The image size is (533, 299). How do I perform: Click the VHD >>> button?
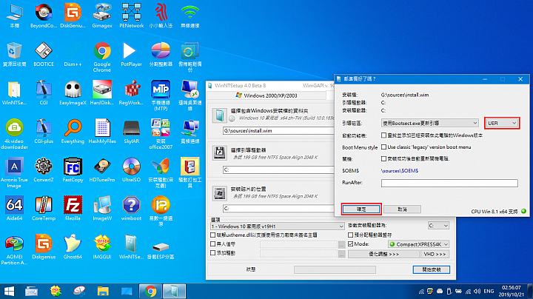435,254
